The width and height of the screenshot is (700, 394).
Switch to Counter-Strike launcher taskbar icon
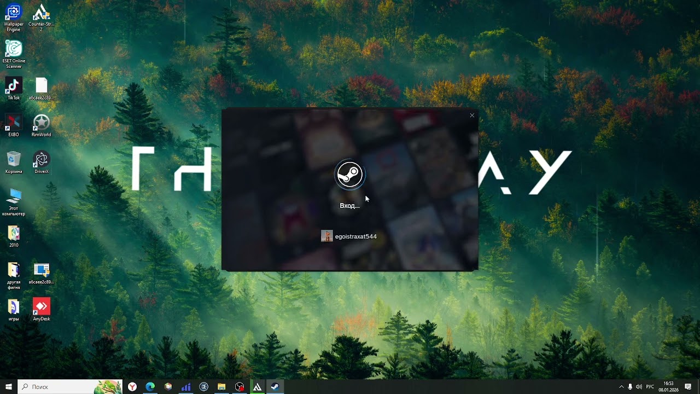coord(257,386)
